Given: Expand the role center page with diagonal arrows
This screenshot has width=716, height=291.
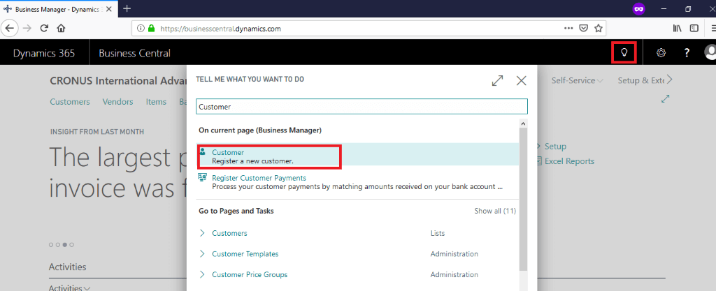Looking at the screenshot, I should click(x=666, y=98).
